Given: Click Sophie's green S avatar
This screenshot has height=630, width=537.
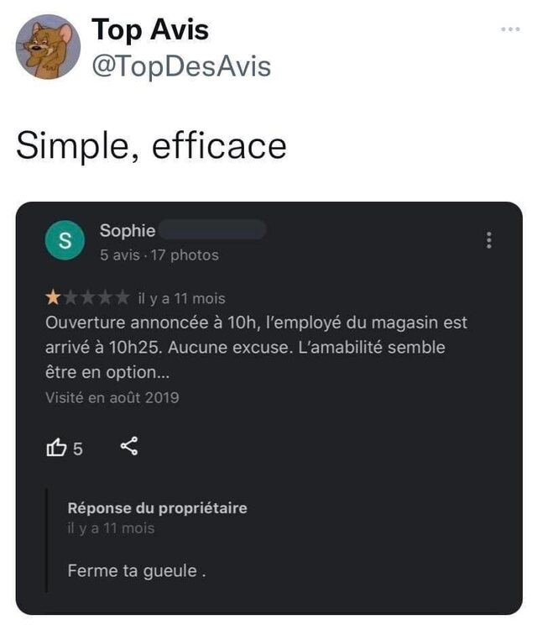Looking at the screenshot, I should [65, 242].
